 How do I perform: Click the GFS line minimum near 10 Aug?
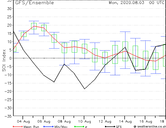point(85,89)
